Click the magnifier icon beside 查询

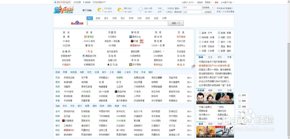point(200,33)
